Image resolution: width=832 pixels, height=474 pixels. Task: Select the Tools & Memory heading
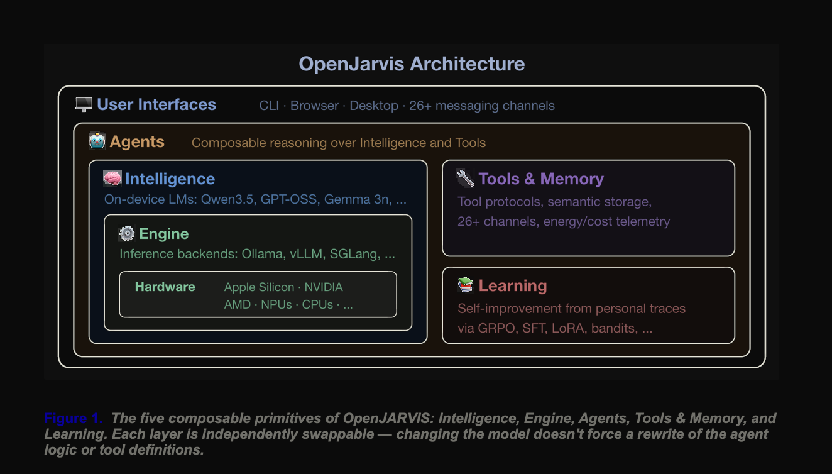pyautogui.click(x=541, y=179)
